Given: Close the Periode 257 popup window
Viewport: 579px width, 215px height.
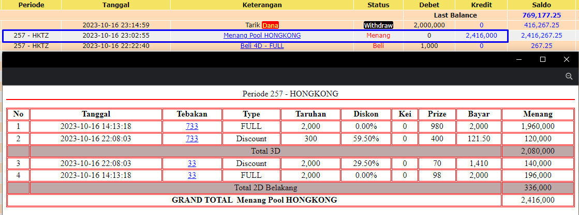Looking at the screenshot, I should tap(567, 59).
